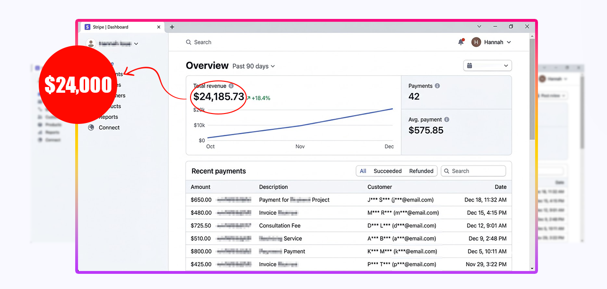Select the Succeeded payments filter

tap(387, 171)
